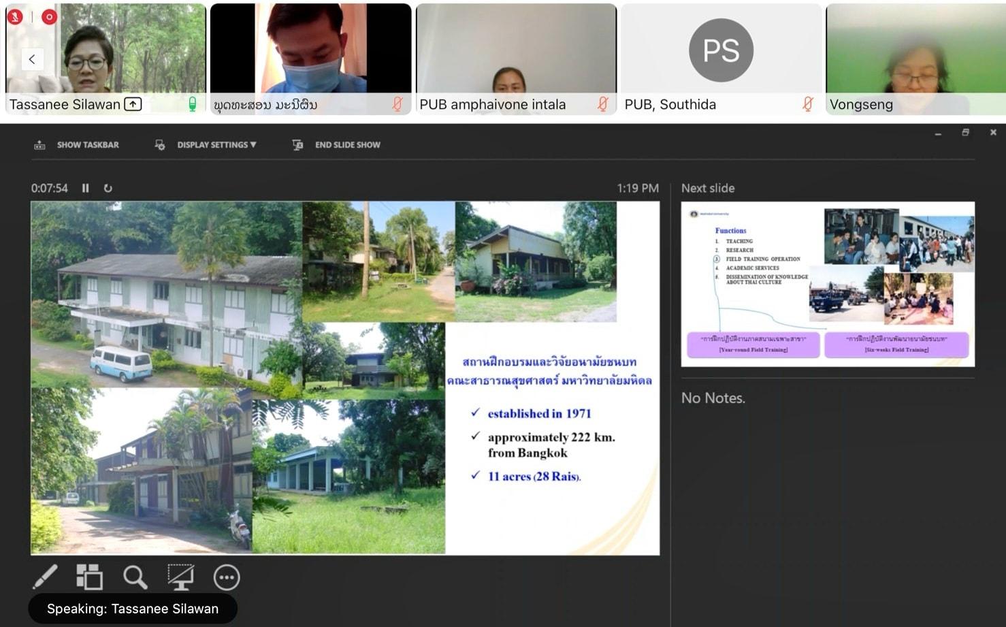Viewport: 1006px width, 627px height.
Task: Click Show Taskbar in presenter view
Action: click(x=76, y=145)
